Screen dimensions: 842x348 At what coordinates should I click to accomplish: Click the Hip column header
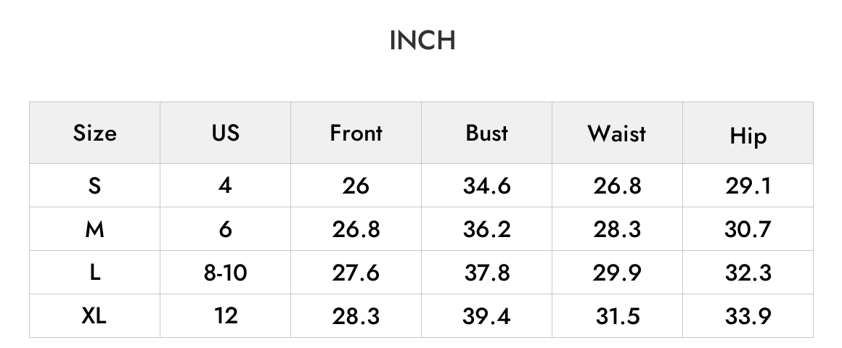748,133
